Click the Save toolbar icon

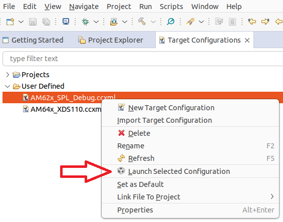pyautogui.click(x=33, y=22)
